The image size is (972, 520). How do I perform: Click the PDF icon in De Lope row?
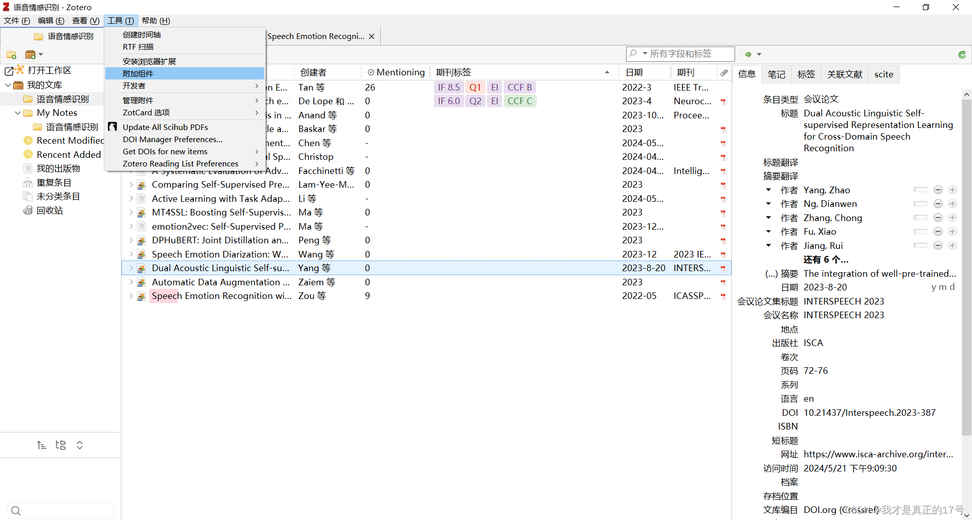(x=723, y=101)
